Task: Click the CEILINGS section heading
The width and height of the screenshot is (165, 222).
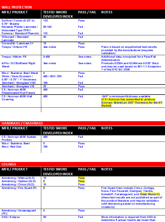Action: pyautogui.click(x=9, y=164)
